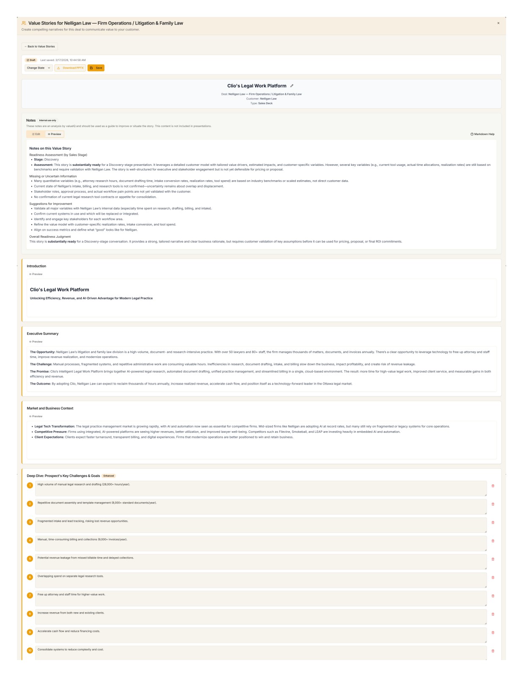Click the Internal use only badge
Viewport: 523px width, 677px height.
coord(47,120)
